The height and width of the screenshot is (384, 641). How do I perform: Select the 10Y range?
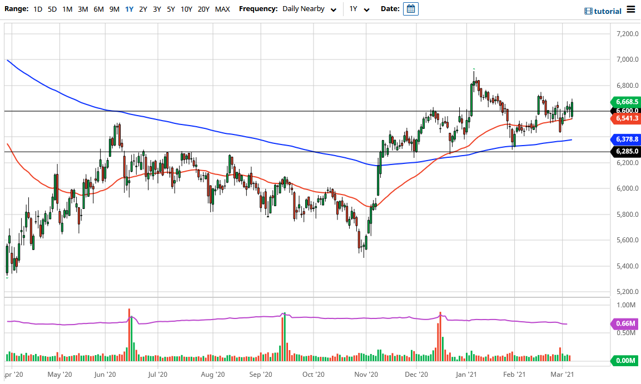point(186,9)
